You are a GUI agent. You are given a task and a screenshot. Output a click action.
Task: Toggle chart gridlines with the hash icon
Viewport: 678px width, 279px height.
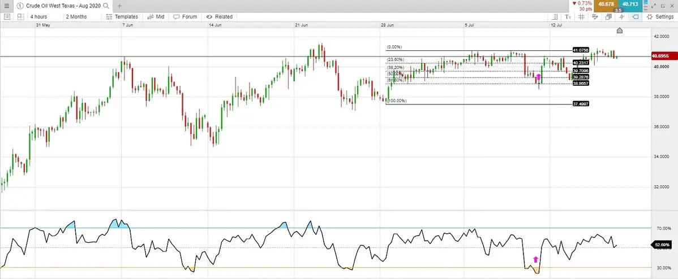(x=581, y=17)
